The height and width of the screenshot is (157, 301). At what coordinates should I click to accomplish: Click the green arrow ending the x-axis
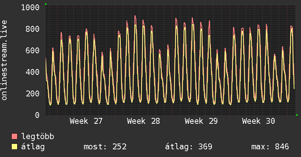pyautogui.click(x=297, y=115)
